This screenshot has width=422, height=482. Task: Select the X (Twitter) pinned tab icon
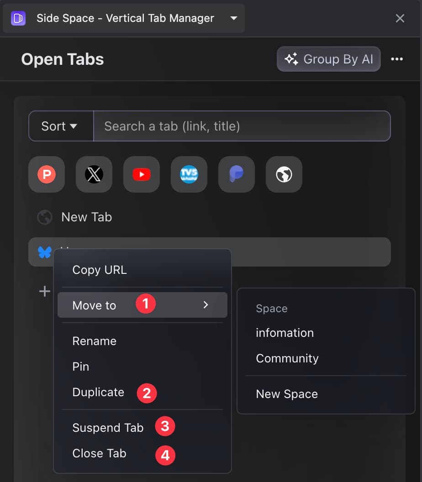click(x=94, y=174)
